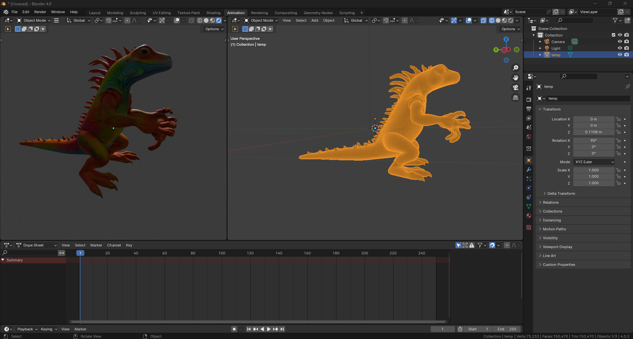
Task: Open the File menu
Action: coord(15,12)
